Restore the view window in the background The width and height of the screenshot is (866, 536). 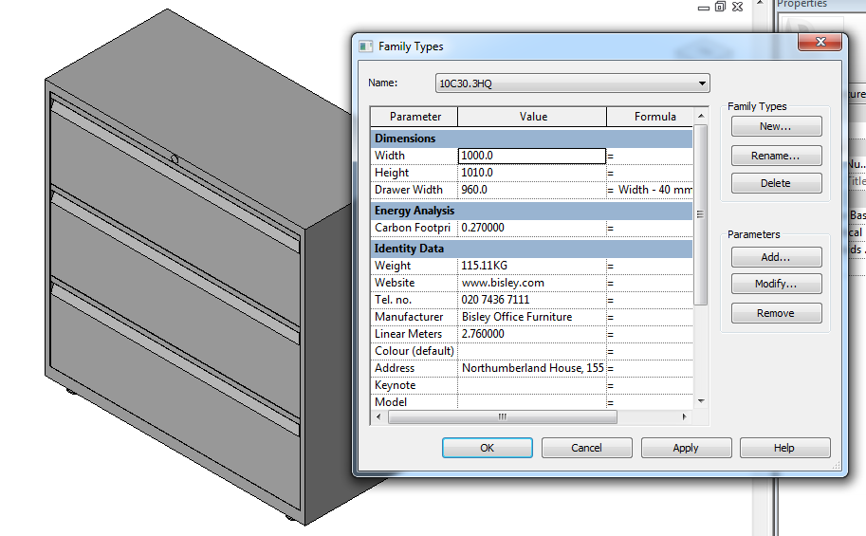pos(720,7)
